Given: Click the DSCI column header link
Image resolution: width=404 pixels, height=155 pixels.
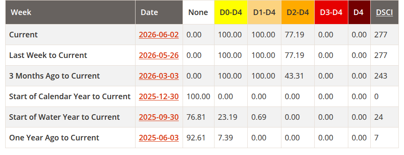Looking at the screenshot, I should point(385,12).
